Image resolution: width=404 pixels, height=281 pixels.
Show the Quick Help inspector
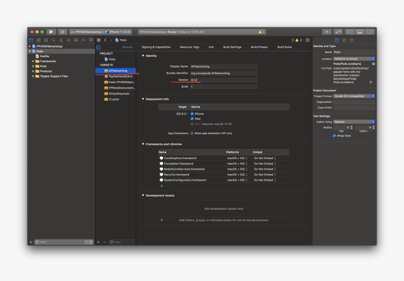[x=352, y=40]
